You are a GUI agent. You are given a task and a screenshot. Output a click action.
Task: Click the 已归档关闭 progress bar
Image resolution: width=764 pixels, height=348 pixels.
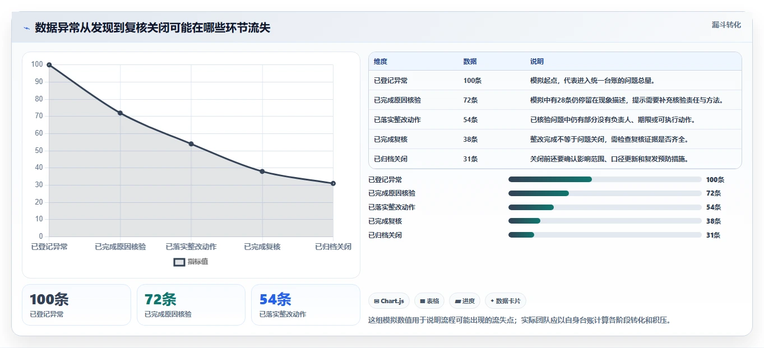click(x=605, y=235)
